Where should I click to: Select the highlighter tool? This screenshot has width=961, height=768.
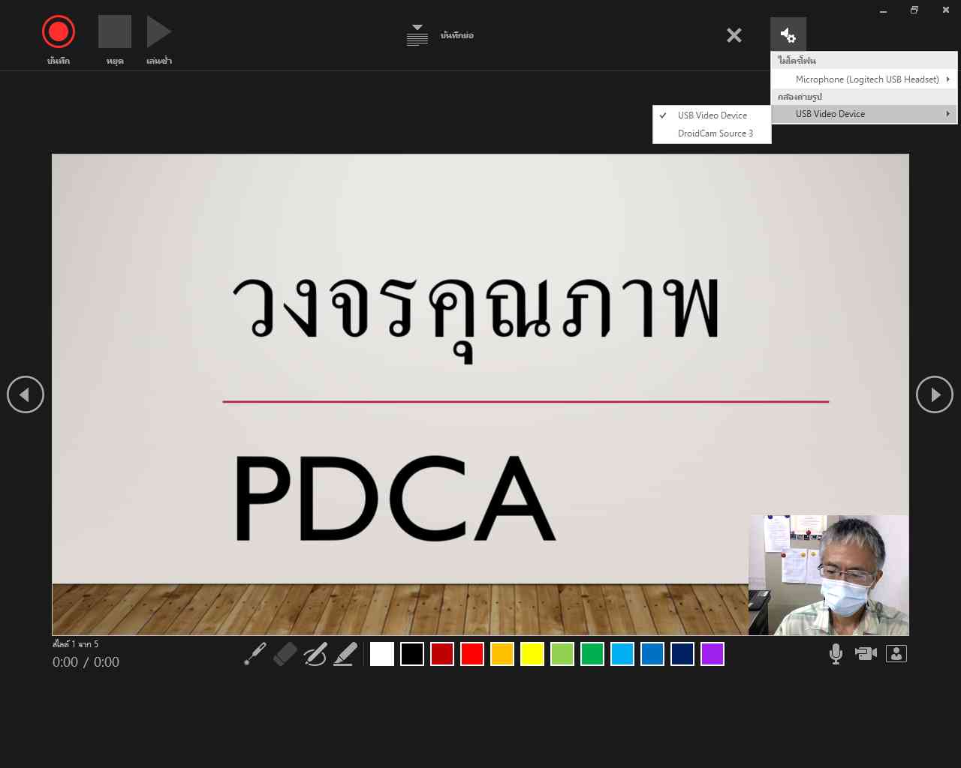pyautogui.click(x=345, y=654)
